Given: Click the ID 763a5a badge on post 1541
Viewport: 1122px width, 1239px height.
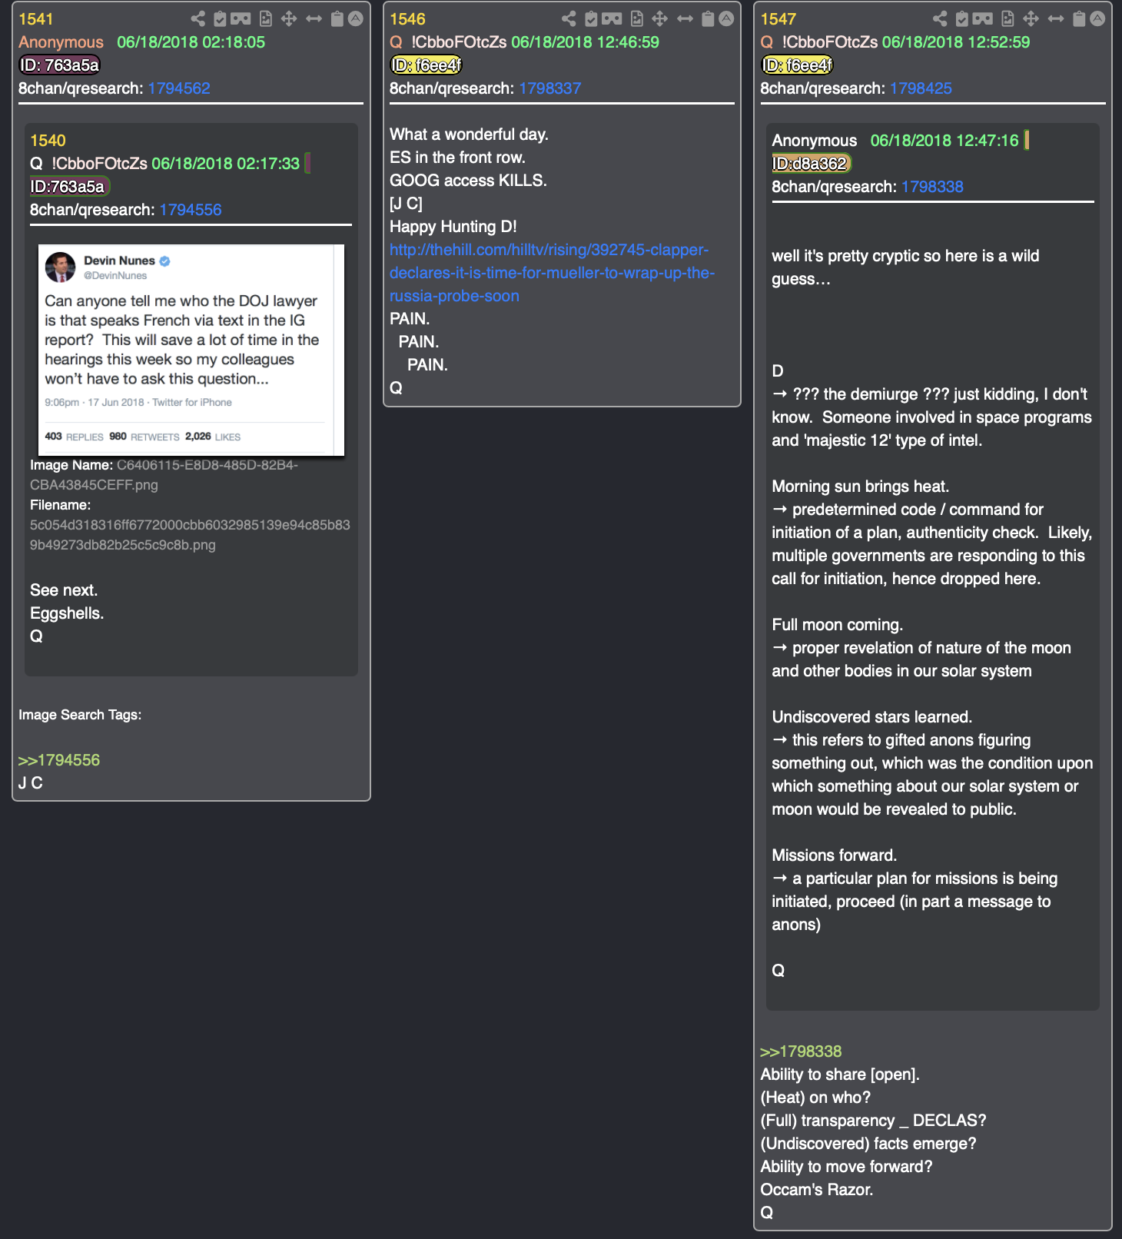Looking at the screenshot, I should click(59, 65).
